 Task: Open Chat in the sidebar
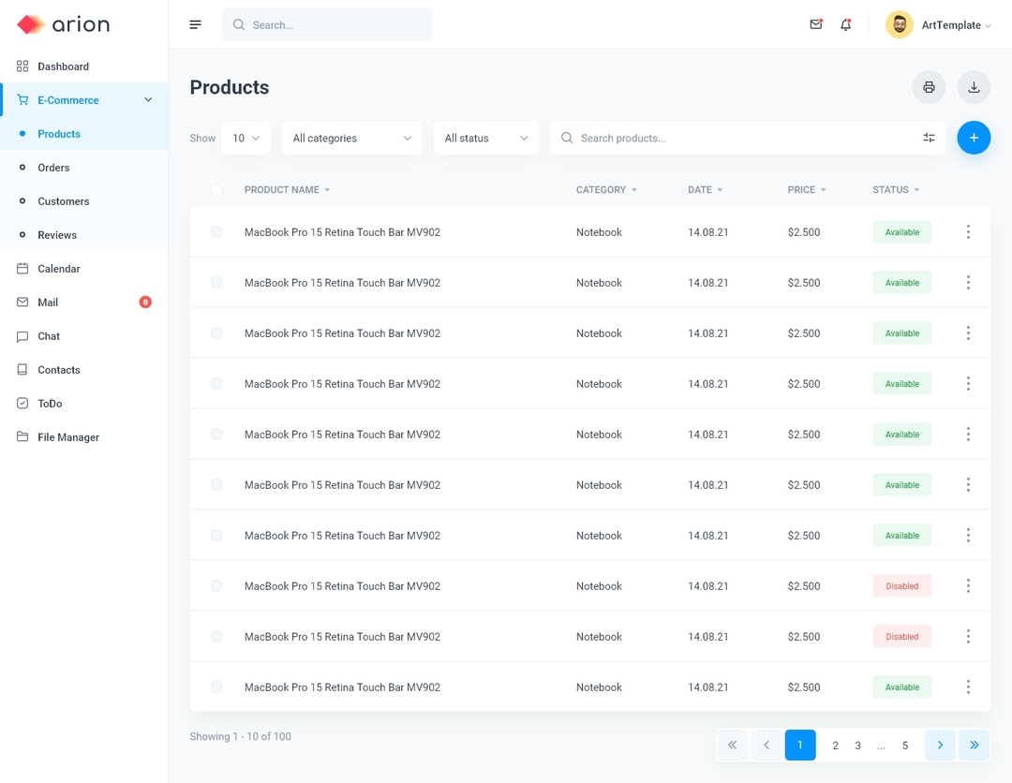pyautogui.click(x=84, y=336)
